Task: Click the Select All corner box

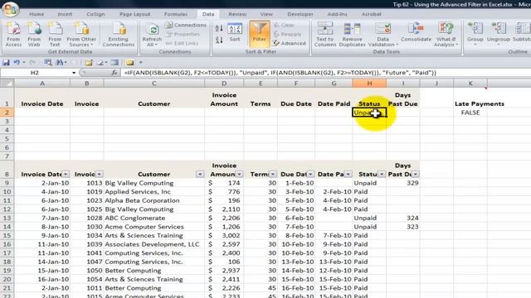Action: coord(7,83)
